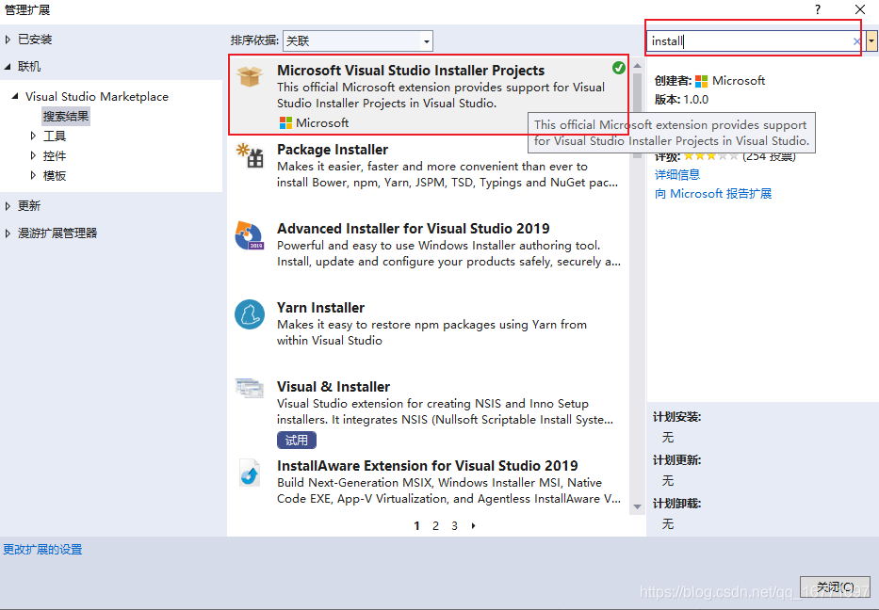Select InstallAware Extension for Visual Studio 2019
879x610 pixels.
click(427, 465)
